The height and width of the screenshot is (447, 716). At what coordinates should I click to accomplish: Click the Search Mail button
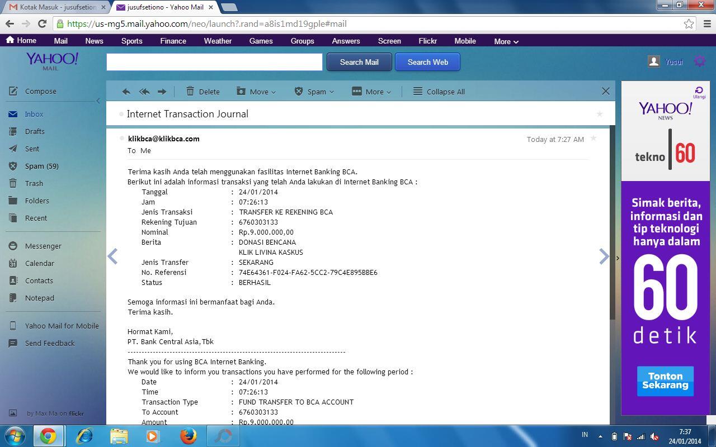(359, 62)
